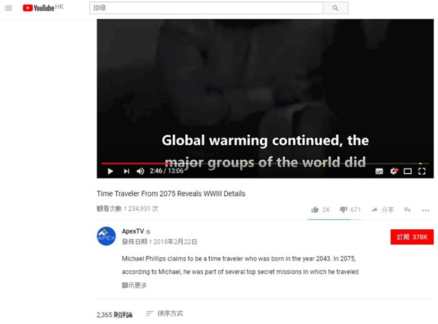
Task: Click the YouTube HK logo
Action: coord(43,7)
